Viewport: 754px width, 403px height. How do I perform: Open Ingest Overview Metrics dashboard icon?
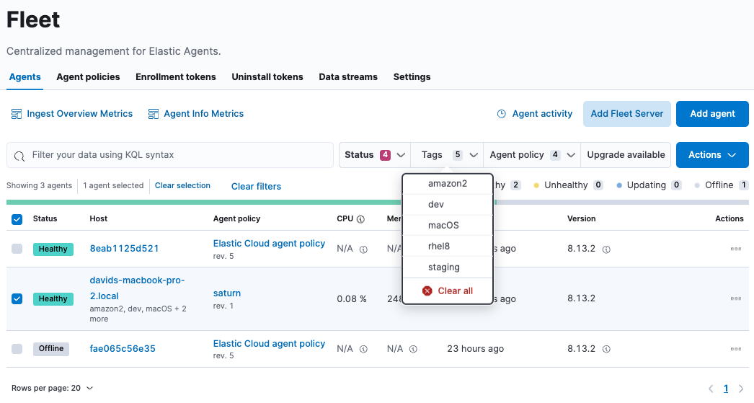click(x=16, y=114)
